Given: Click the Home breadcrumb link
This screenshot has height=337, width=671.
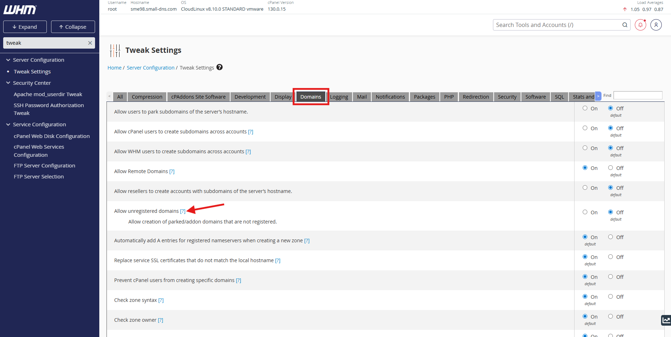Looking at the screenshot, I should coord(114,68).
